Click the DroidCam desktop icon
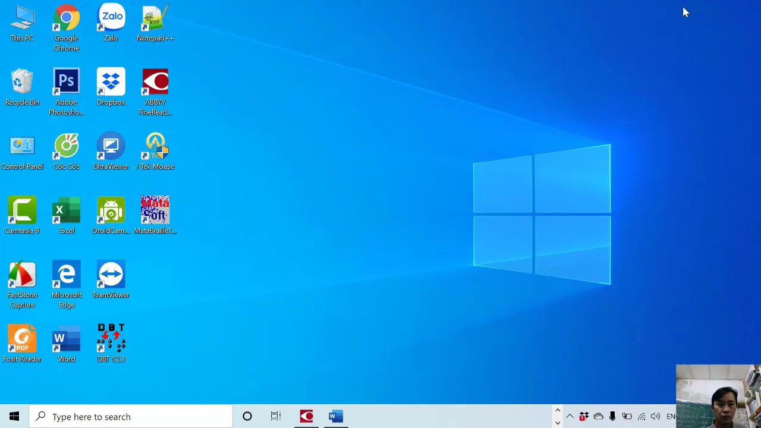This screenshot has height=428, width=761. pos(111,216)
